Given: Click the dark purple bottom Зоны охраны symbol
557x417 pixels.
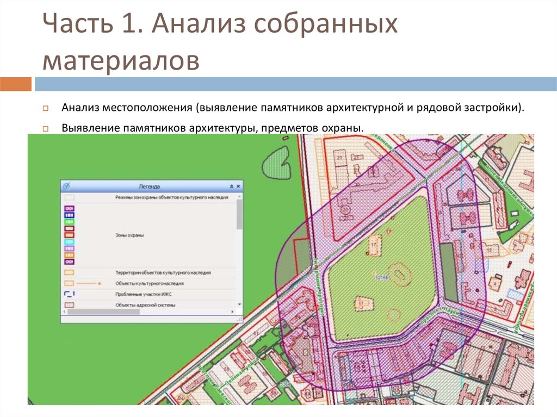Looking at the screenshot, I should point(70,260).
